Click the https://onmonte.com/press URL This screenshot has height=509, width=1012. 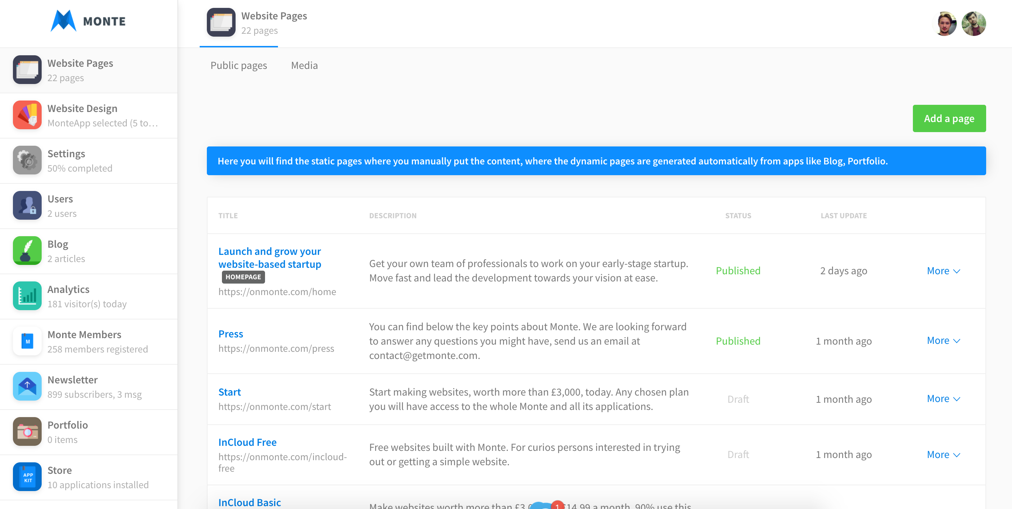coord(277,348)
